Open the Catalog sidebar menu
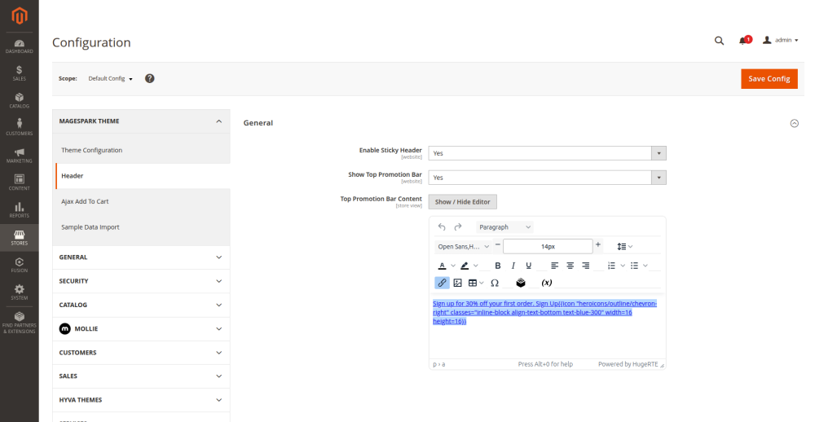The width and height of the screenshot is (815, 422). [x=20, y=101]
